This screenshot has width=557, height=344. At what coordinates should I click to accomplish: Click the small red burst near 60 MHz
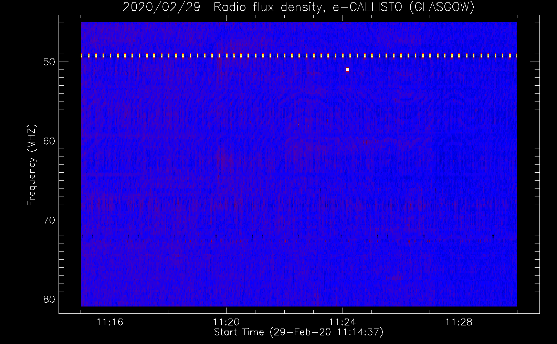[366, 141]
